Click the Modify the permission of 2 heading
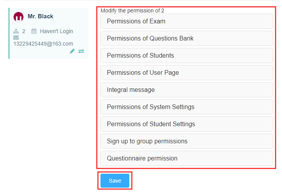 coord(132,11)
